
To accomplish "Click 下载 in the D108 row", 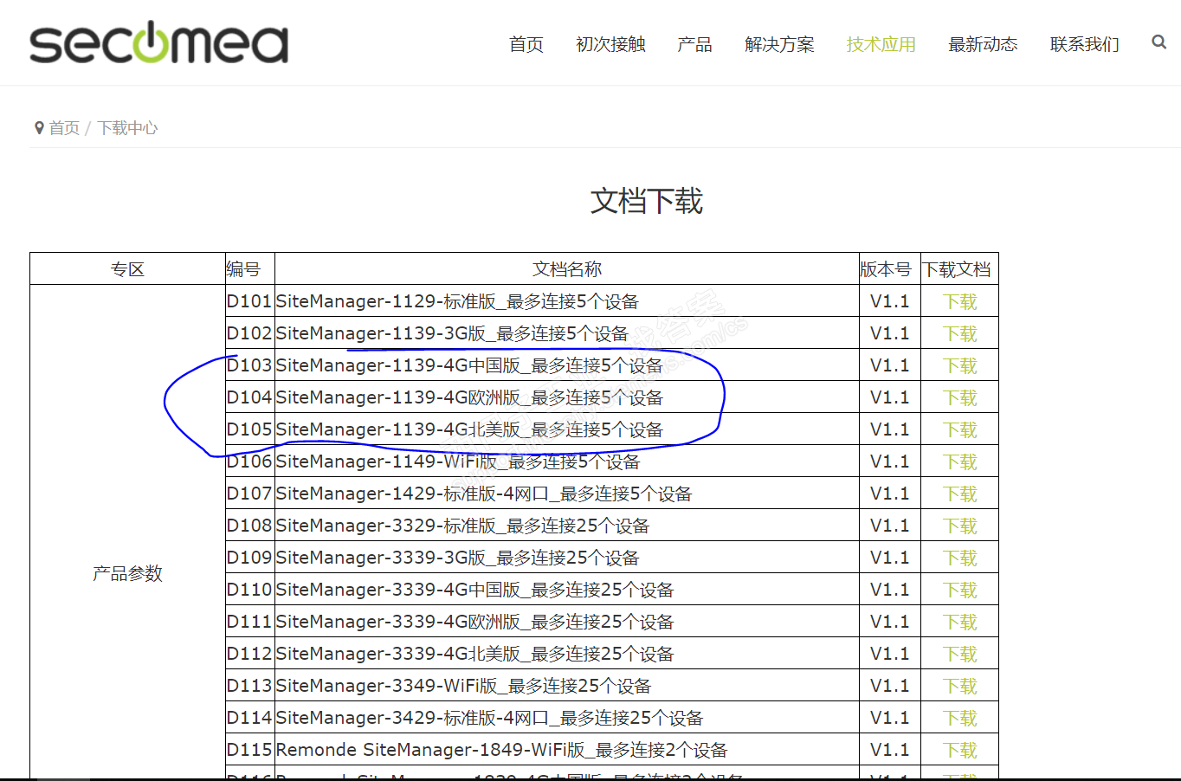I will [x=959, y=526].
